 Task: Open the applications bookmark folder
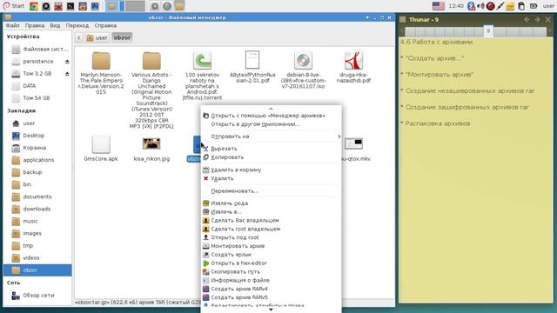pyautogui.click(x=37, y=160)
